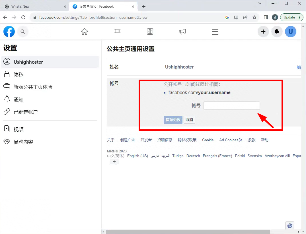This screenshot has width=306, height=234.
Task: Open the browser chevron dropdown near window controls
Action: (x=259, y=3)
